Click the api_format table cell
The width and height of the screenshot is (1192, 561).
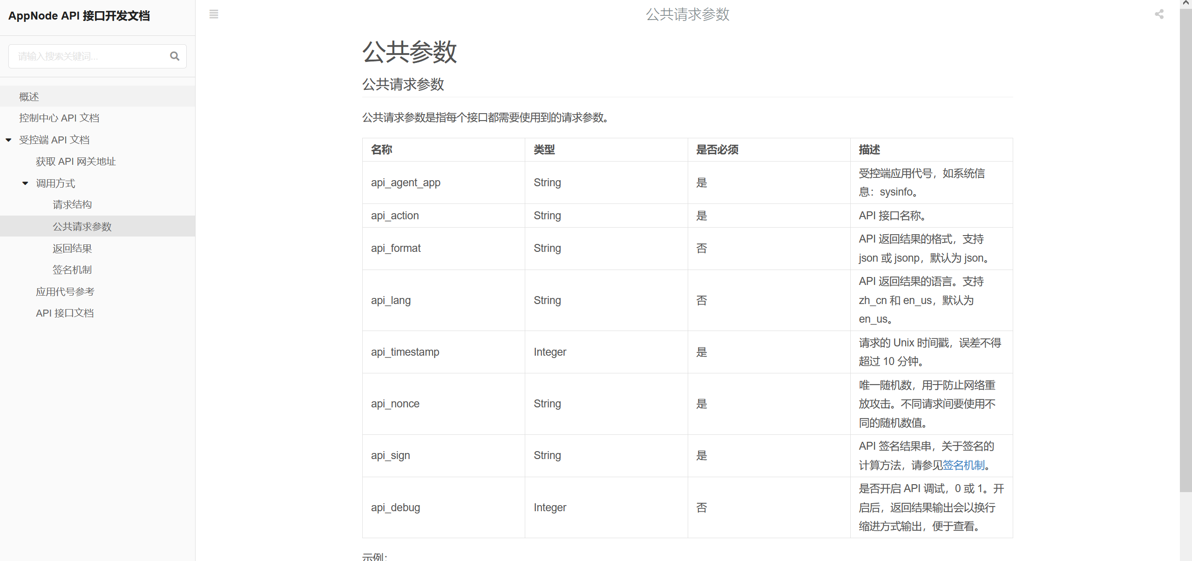coord(444,249)
